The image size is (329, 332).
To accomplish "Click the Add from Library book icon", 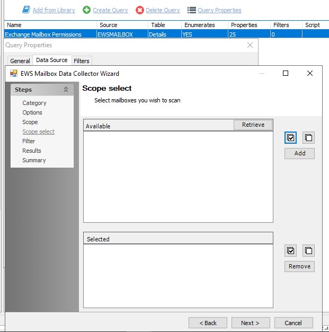I will [26, 10].
